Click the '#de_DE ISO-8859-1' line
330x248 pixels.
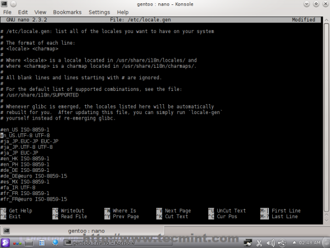point(25,170)
